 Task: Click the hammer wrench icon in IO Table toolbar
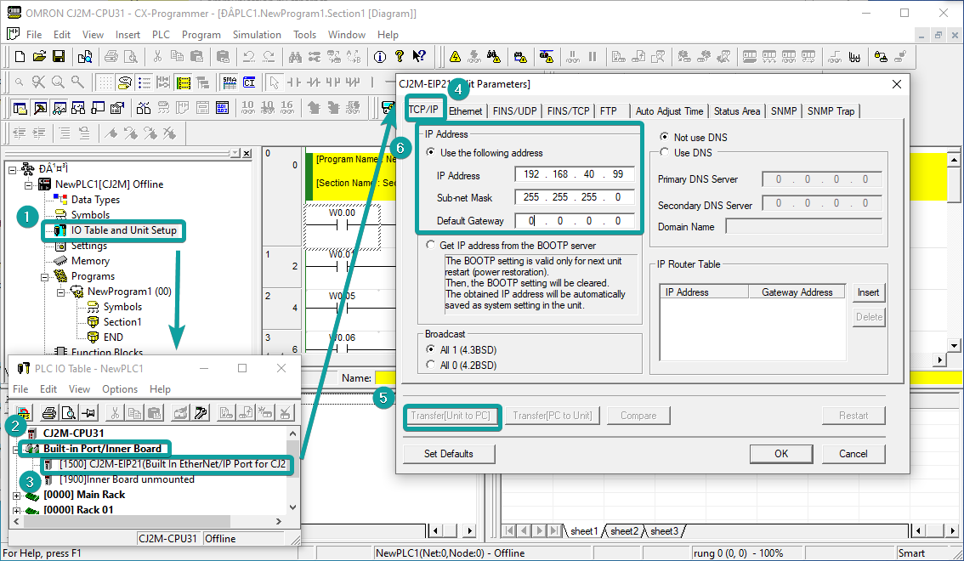click(201, 413)
